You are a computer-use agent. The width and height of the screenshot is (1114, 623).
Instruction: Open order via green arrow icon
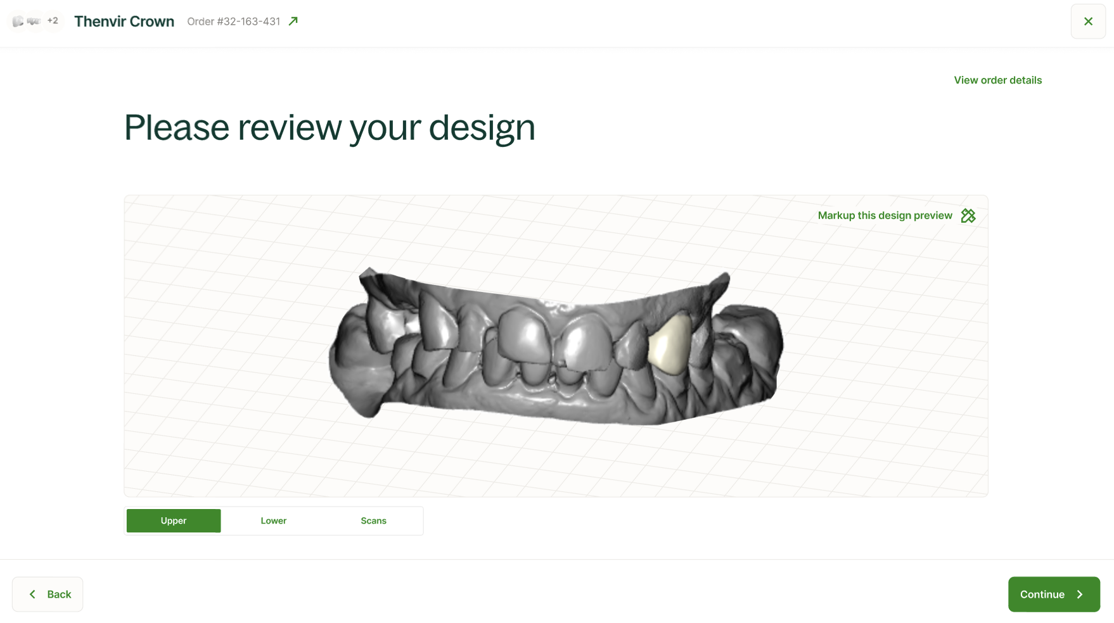(293, 22)
